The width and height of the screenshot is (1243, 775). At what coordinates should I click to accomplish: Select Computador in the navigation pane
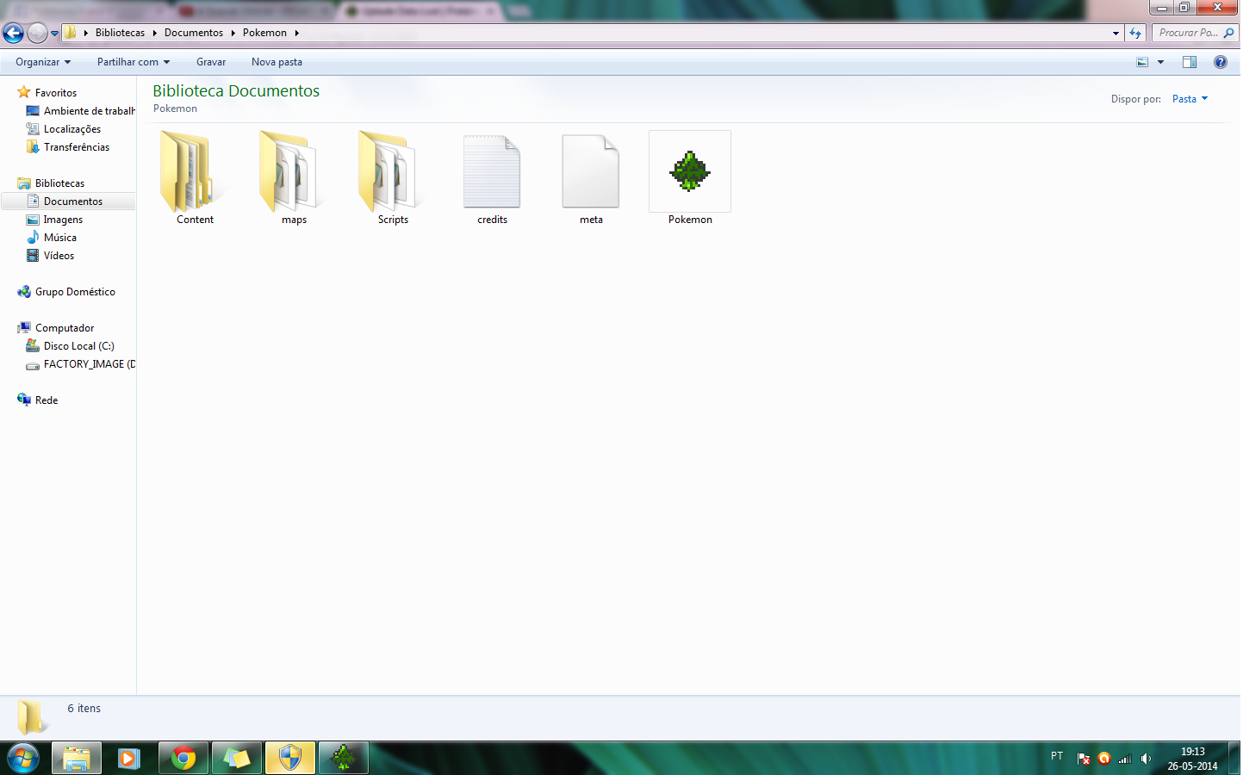65,328
